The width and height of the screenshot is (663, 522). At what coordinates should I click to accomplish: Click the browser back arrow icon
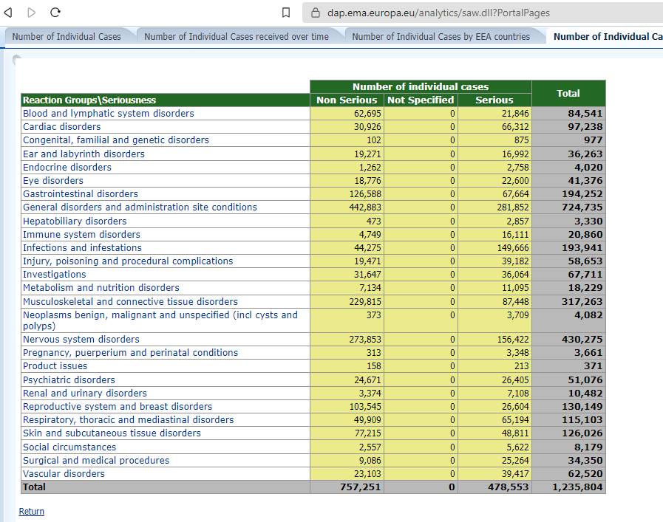tap(8, 13)
